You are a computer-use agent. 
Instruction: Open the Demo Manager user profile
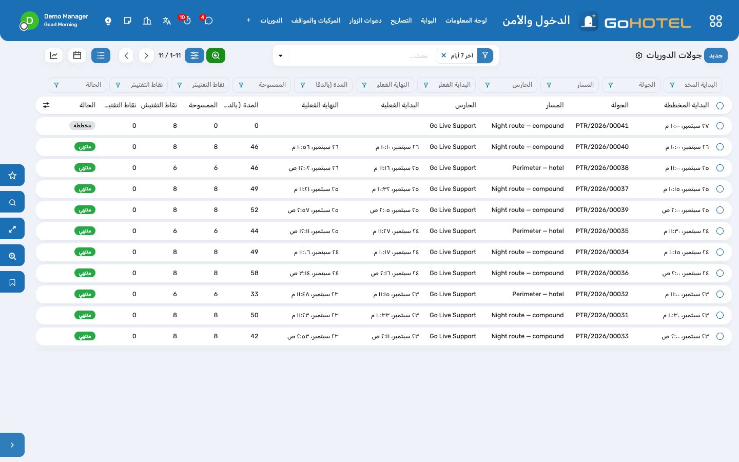(x=54, y=21)
